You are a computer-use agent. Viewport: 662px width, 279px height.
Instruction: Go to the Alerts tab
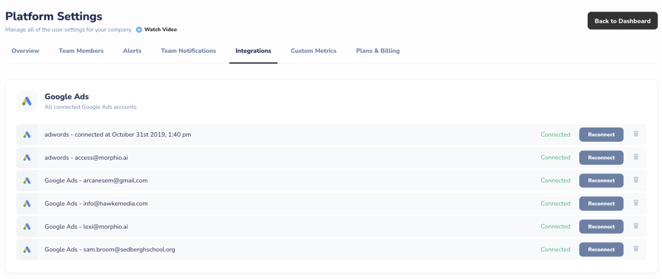click(132, 51)
